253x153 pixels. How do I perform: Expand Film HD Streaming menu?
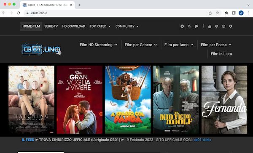point(98,45)
